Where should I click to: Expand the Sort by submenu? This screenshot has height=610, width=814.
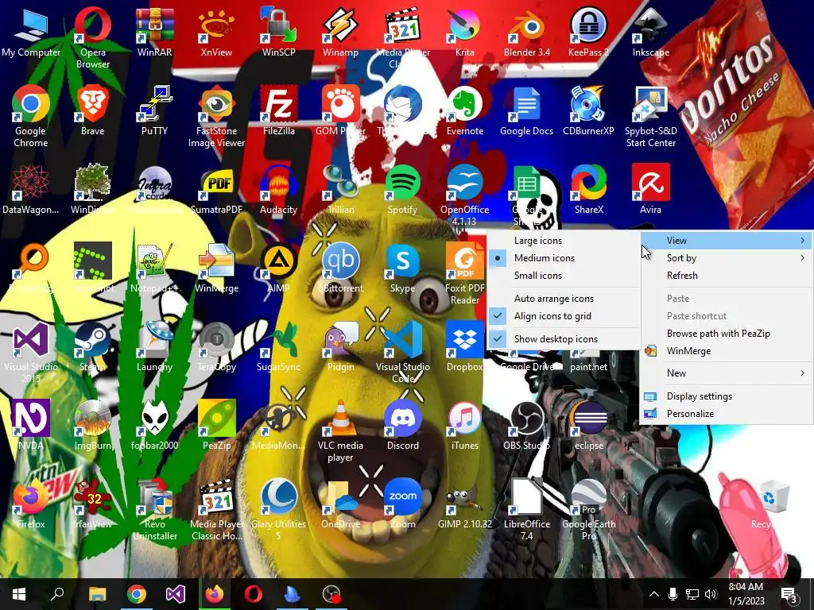(x=727, y=258)
